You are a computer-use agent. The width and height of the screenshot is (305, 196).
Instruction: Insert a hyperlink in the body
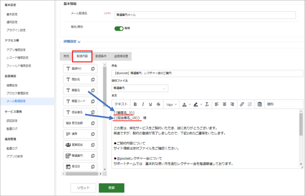coord(242,105)
